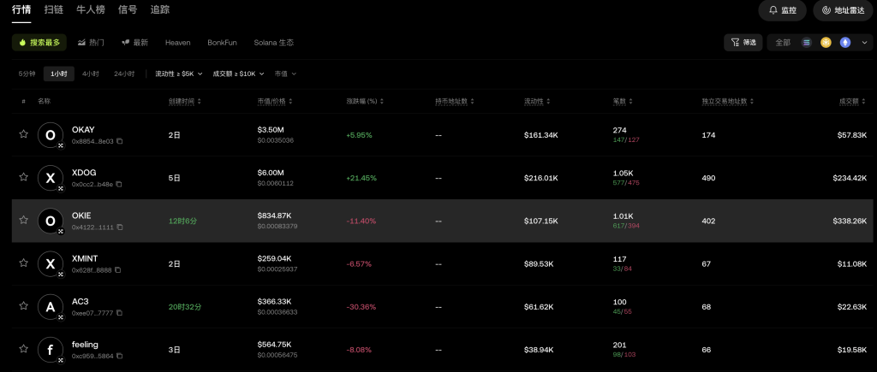Click the 监控 bell button
The width and height of the screenshot is (877, 372).
click(783, 10)
